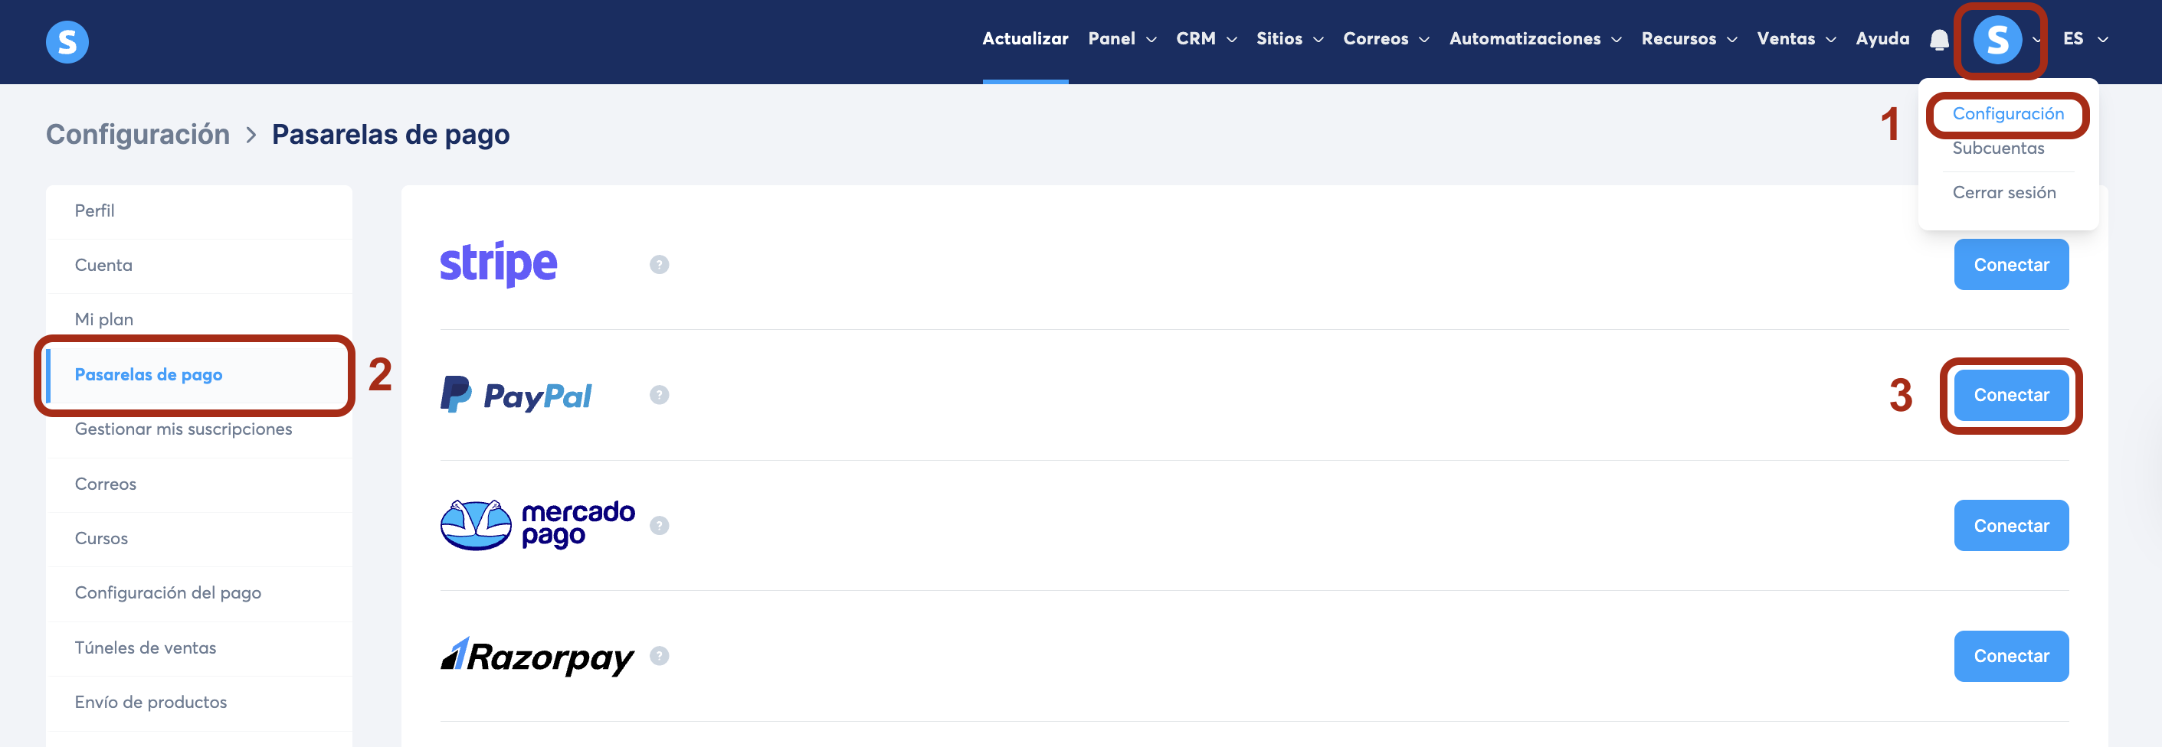Click the PayPal logo
The height and width of the screenshot is (747, 2162).
(516, 395)
